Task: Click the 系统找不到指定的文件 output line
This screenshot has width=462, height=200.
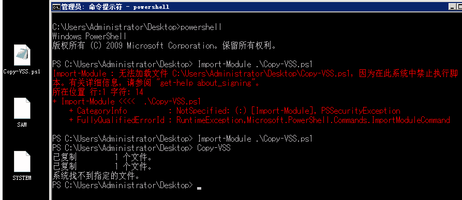Action: 96,176
